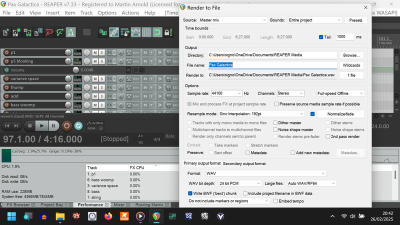
Task: Click the Browse... directory button
Action: 351,55
